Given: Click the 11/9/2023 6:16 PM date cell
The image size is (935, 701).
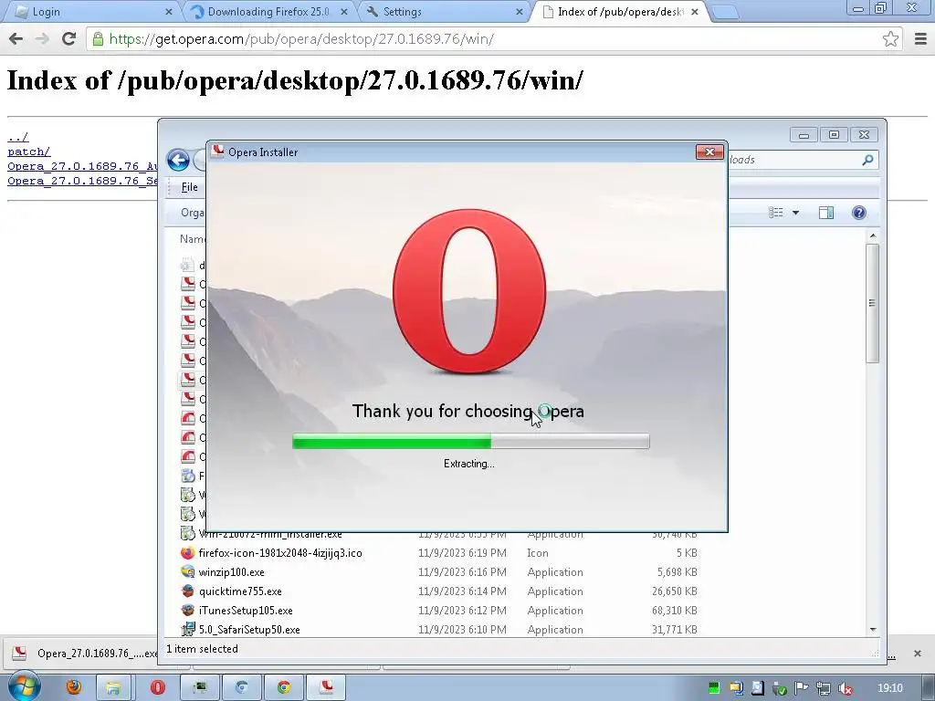Looking at the screenshot, I should [x=462, y=572].
